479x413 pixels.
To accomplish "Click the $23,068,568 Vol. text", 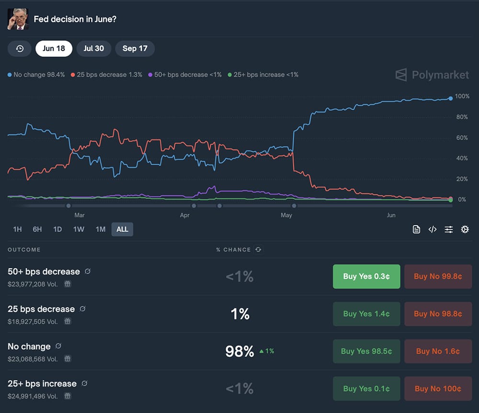I will point(33,359).
